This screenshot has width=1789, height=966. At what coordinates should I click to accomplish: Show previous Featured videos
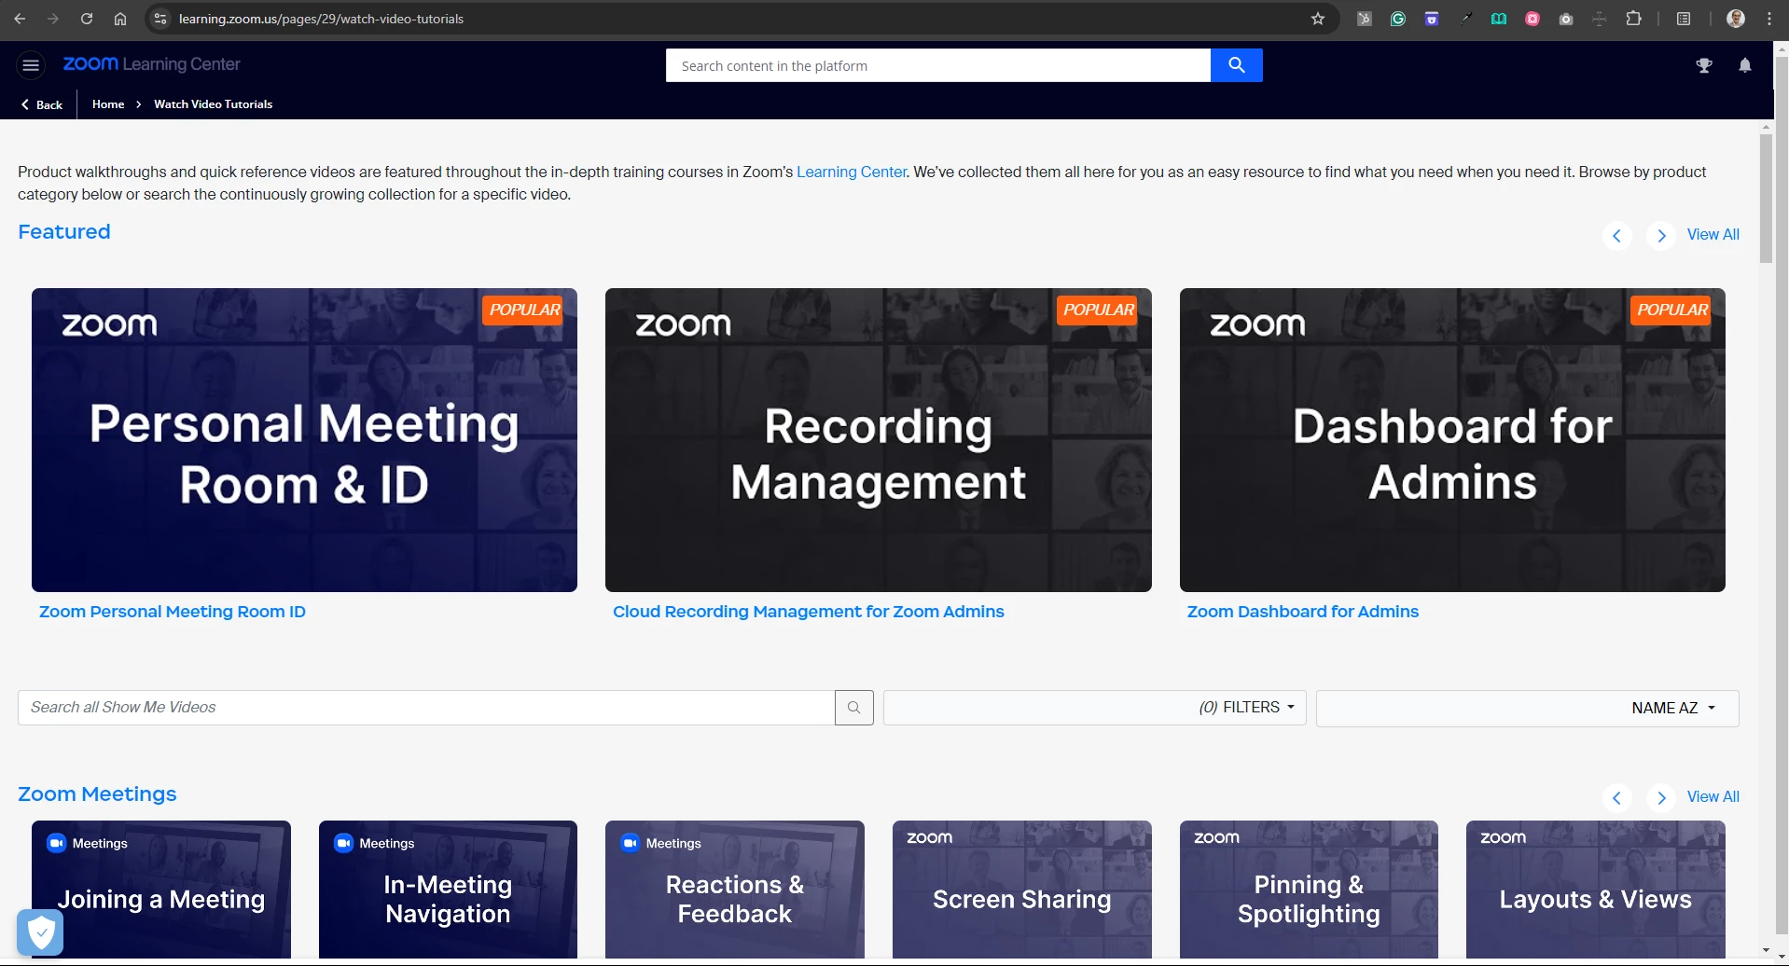tap(1617, 236)
